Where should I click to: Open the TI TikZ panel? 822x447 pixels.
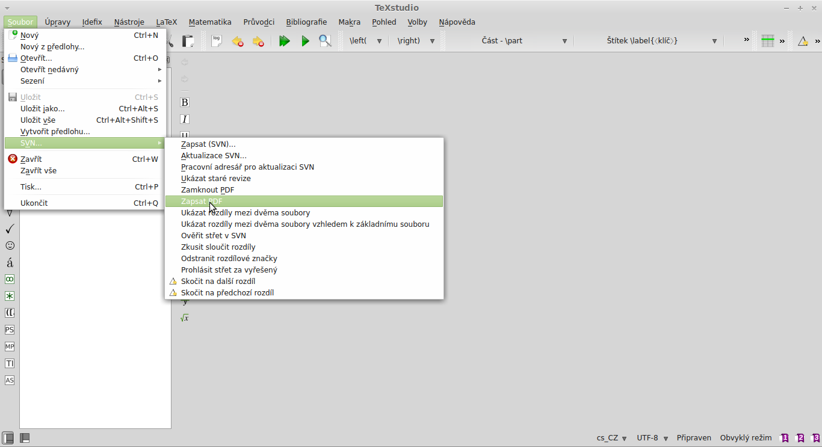coord(10,363)
